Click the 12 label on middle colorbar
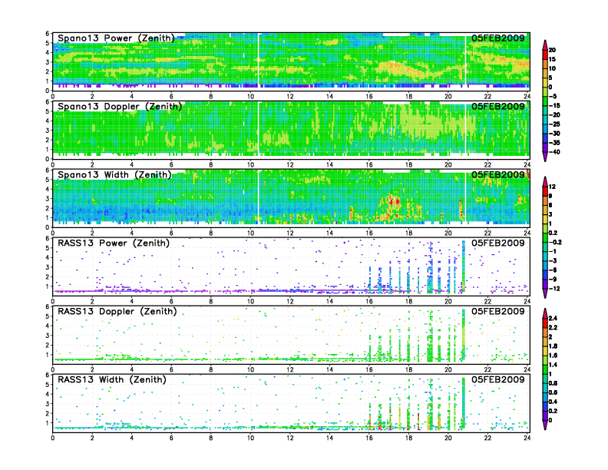Screen dimensions: 608x470 click(x=552, y=187)
